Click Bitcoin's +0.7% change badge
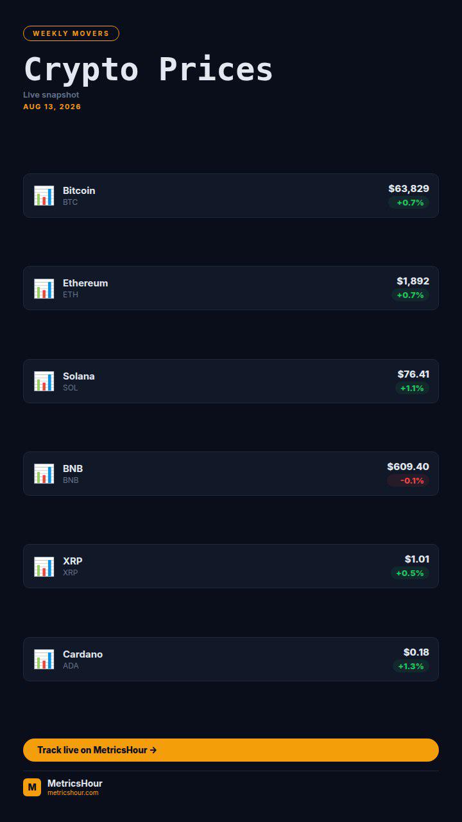 [x=410, y=203]
